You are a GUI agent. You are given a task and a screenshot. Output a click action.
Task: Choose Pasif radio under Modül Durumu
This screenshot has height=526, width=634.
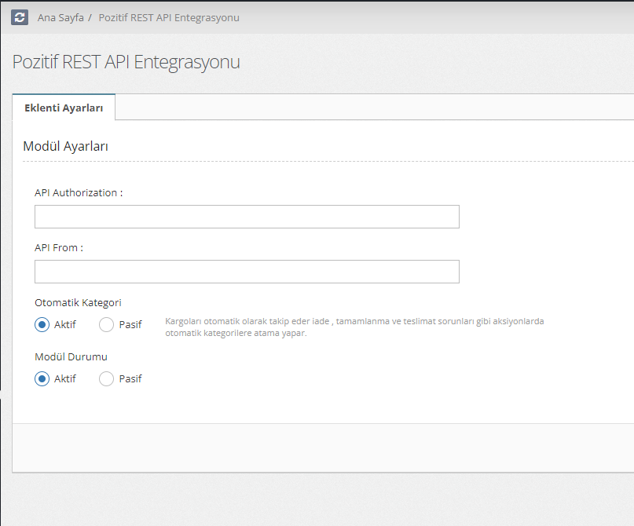pyautogui.click(x=107, y=378)
